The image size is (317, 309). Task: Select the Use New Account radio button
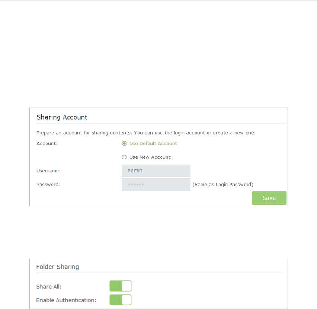124,157
